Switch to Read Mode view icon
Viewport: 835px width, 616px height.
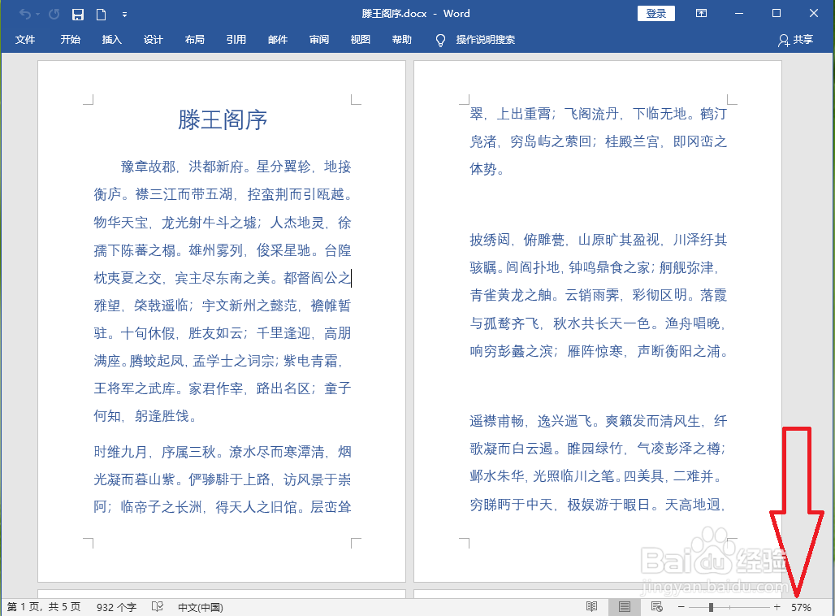point(591,606)
